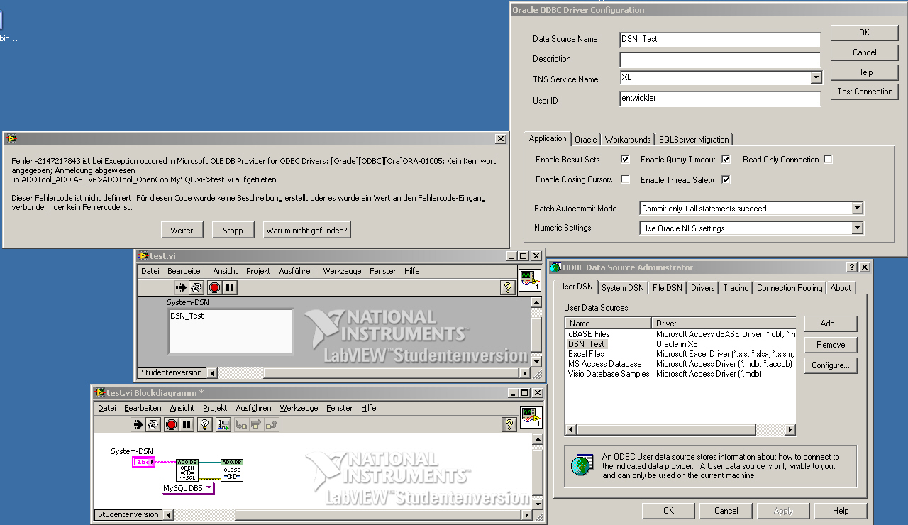Click Run arrow in test.vi front panel
Image resolution: width=908 pixels, height=525 pixels.
point(181,287)
